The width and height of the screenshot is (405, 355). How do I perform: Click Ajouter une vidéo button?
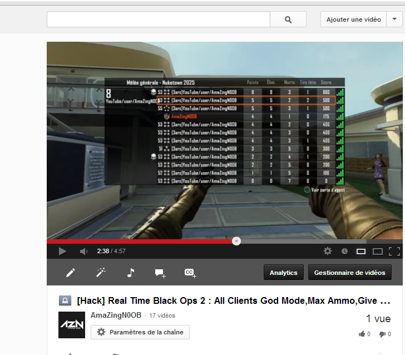(353, 19)
